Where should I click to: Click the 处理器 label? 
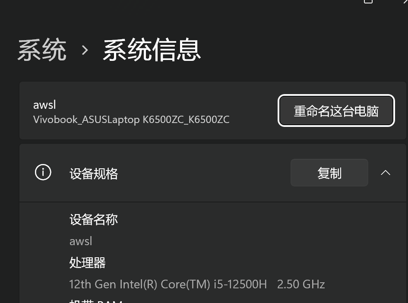coord(87,263)
